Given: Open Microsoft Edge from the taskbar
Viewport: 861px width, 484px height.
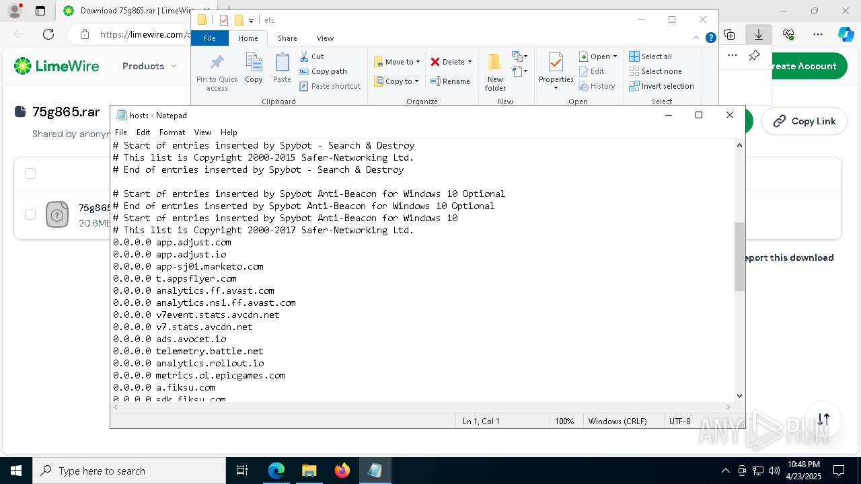Looking at the screenshot, I should 276,471.
